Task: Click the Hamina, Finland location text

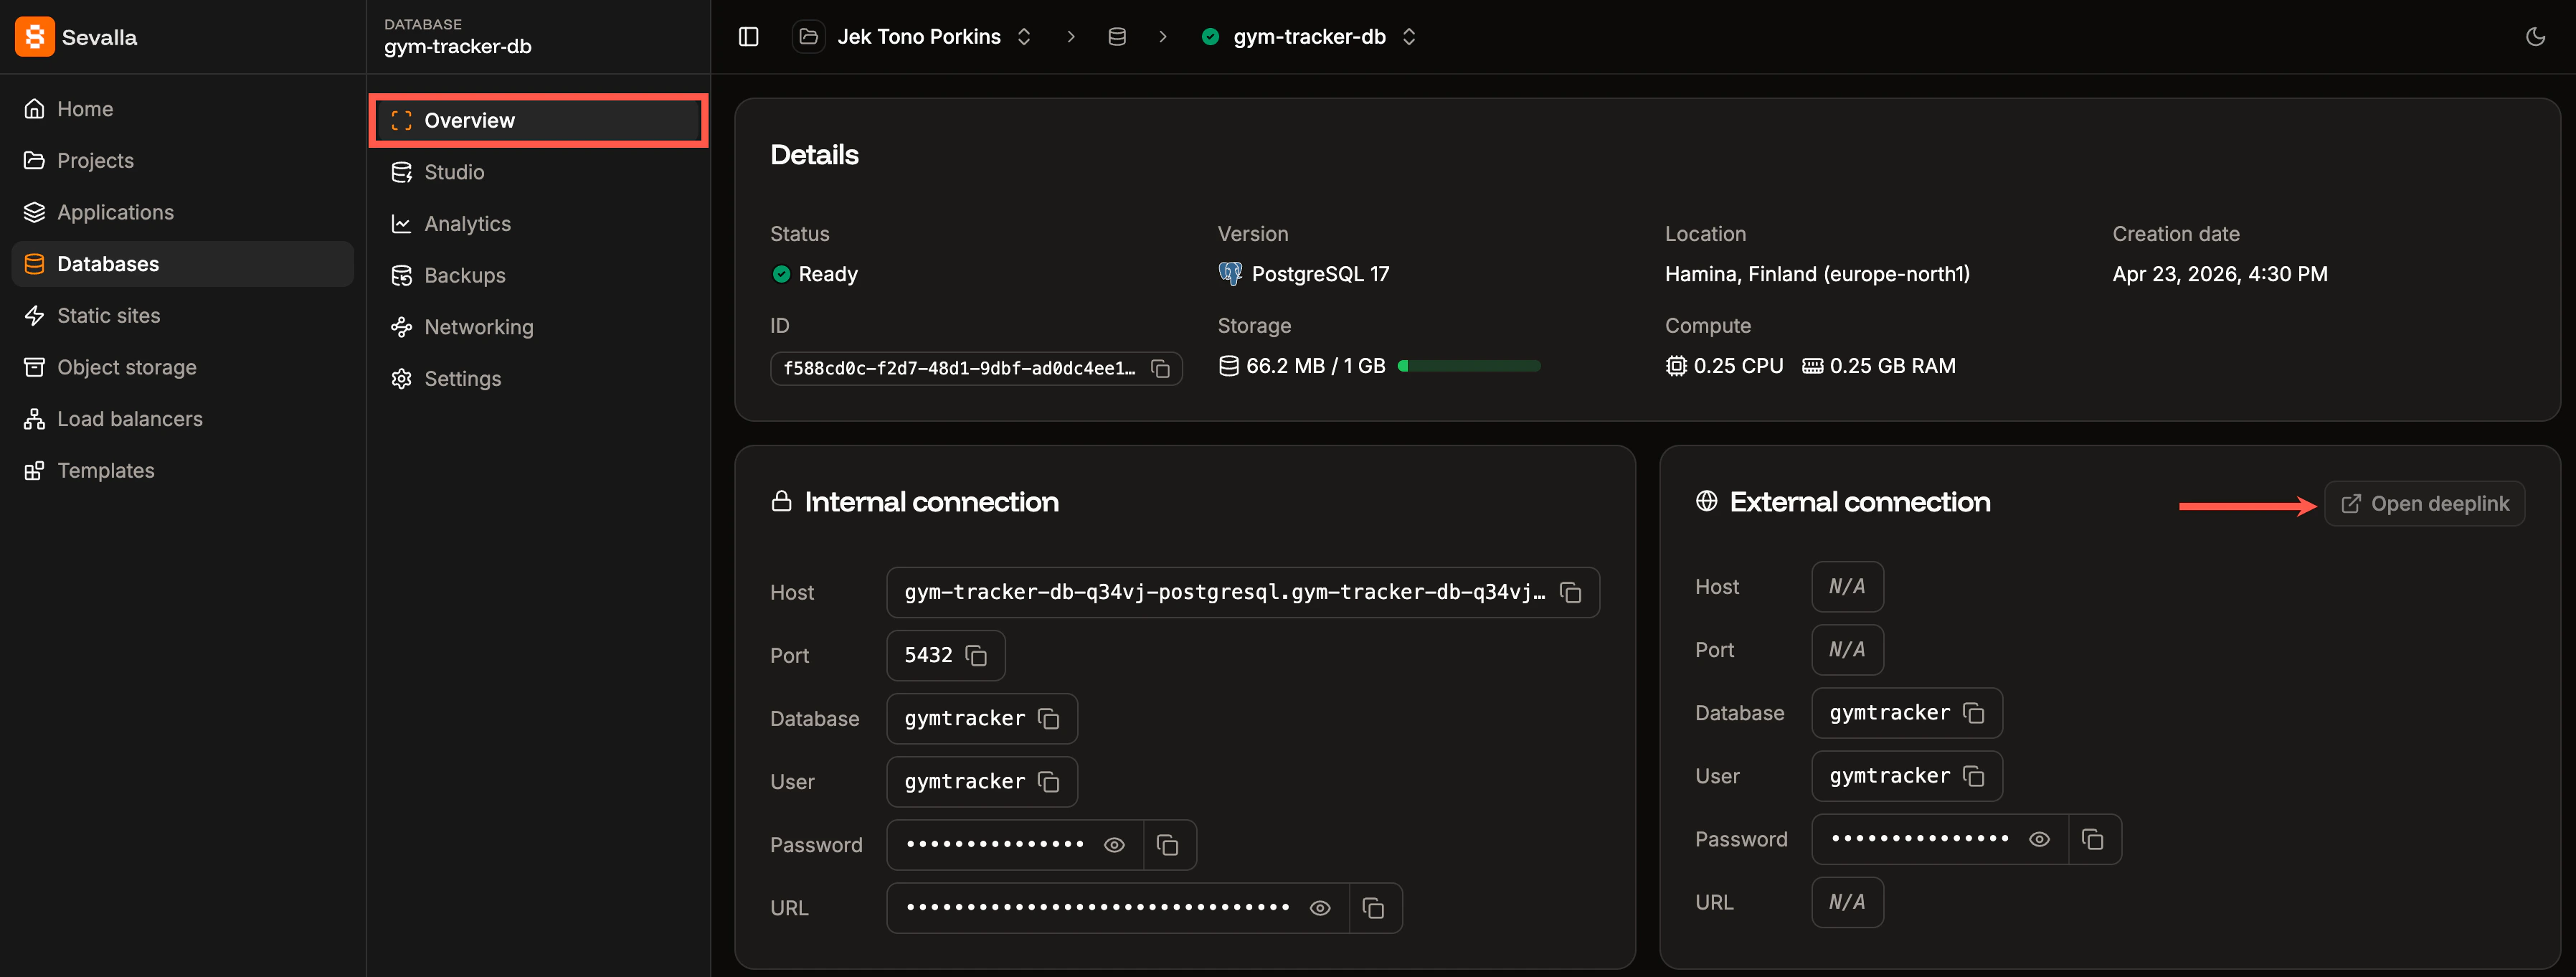Action: pyautogui.click(x=1817, y=274)
